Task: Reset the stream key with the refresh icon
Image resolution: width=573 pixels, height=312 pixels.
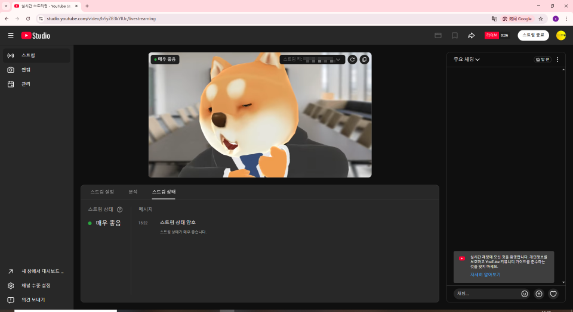Action: [x=352, y=60]
